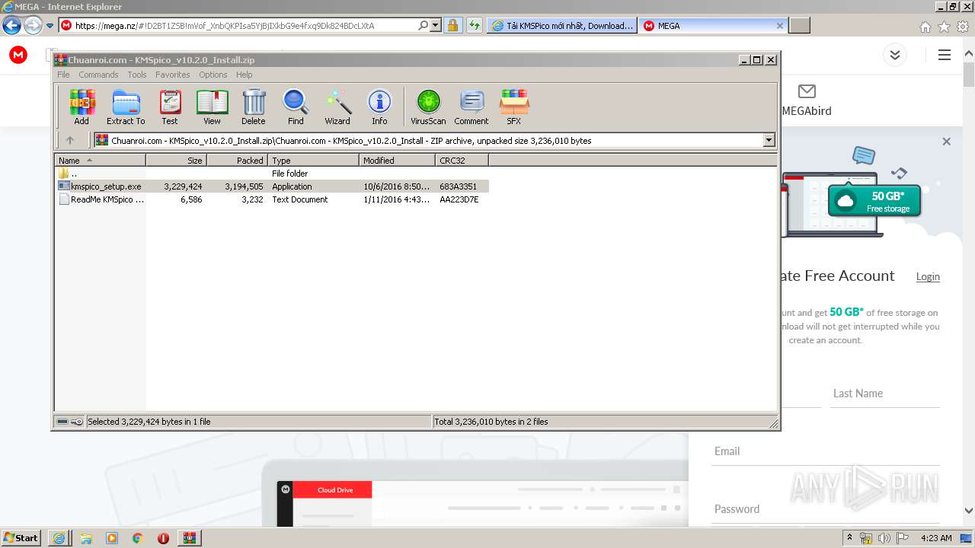Viewport: 975px width, 548px height.
Task: Open the Commands menu
Action: (98, 75)
